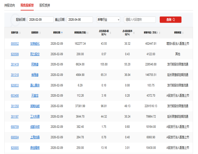Select unlocked shares value 3644.70
This screenshot has width=198, height=154.
pyautogui.click(x=80, y=116)
